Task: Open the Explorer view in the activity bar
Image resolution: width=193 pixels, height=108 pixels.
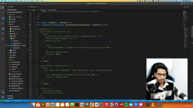Action: (x=3, y=7)
